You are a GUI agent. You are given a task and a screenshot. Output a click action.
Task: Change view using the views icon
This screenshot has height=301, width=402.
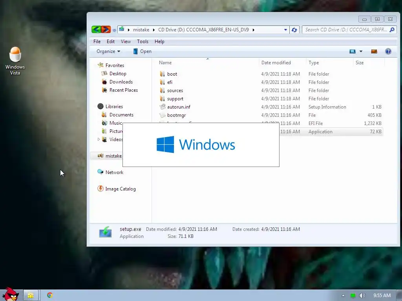pos(353,51)
